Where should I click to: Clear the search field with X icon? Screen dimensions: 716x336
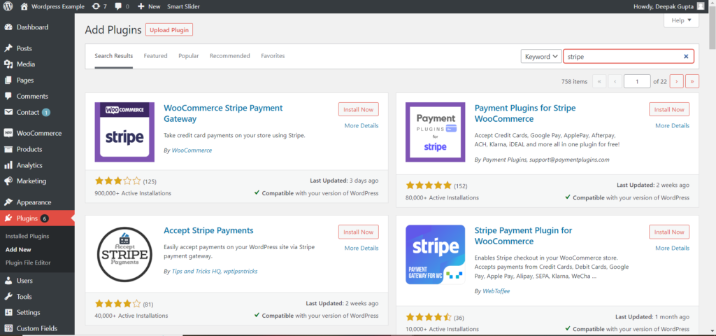coord(686,57)
